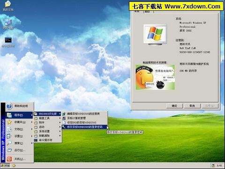Viewport: 225px width, 169px height.
Task: Open My Computer desktop icon
Action: [x=8, y=22]
